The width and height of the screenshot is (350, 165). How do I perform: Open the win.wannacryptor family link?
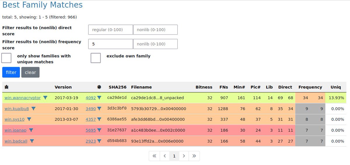23,98
